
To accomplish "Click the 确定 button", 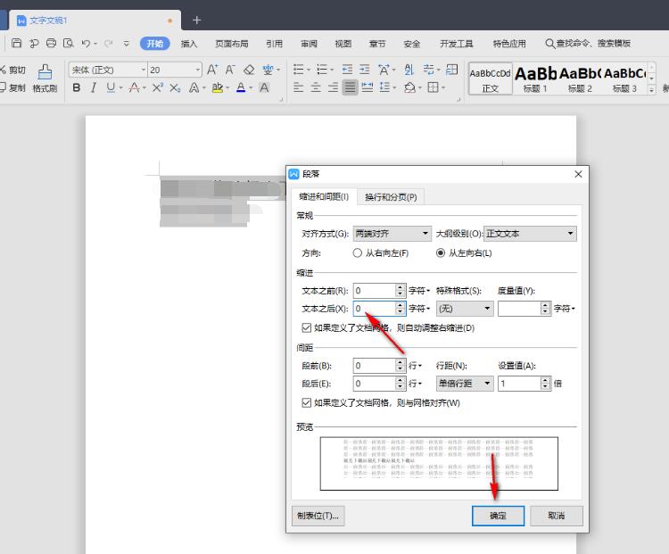I will (498, 516).
